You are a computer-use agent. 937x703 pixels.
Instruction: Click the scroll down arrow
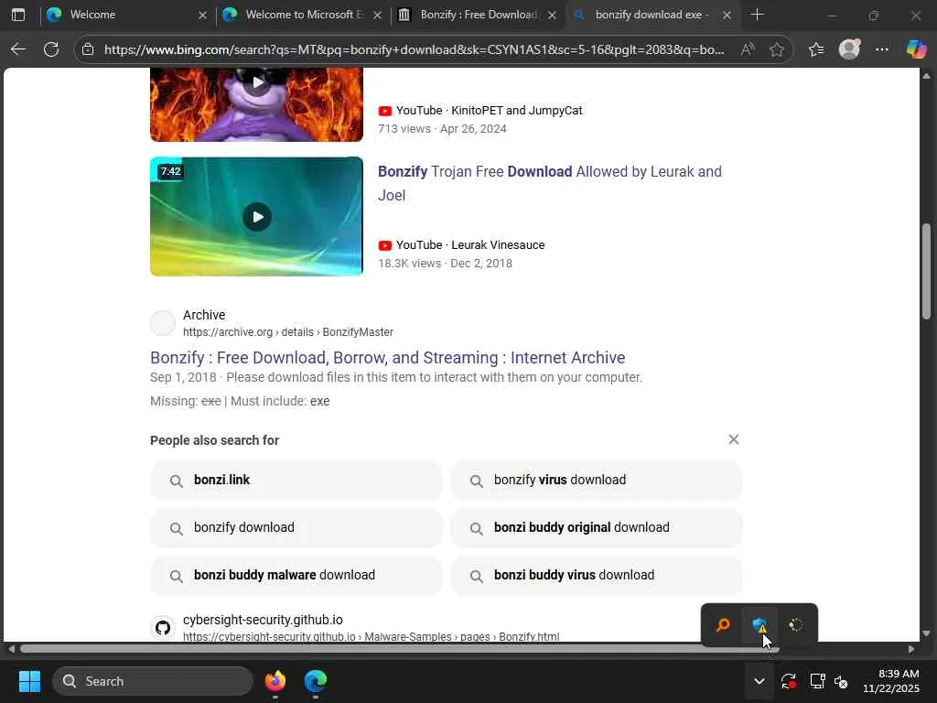[926, 633]
